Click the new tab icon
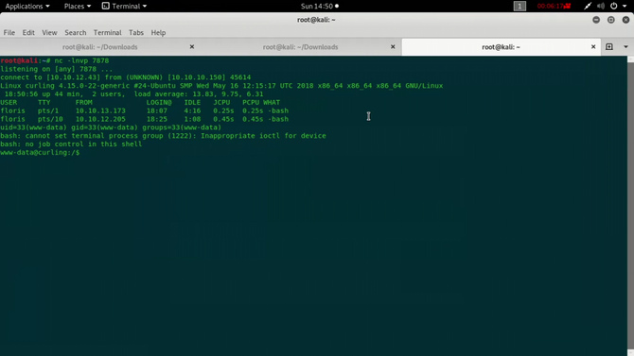634x356 pixels. tap(609, 47)
